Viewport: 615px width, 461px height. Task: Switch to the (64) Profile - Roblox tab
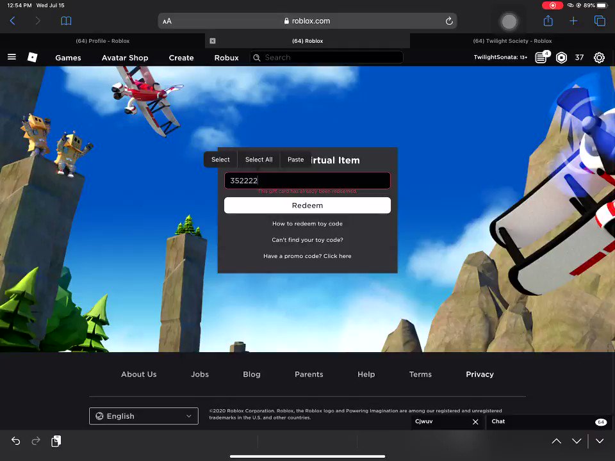(x=102, y=41)
